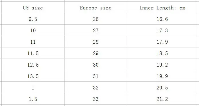Click the inner length 20.5 cell
This screenshot has width=199, height=106.
pos(162,87)
